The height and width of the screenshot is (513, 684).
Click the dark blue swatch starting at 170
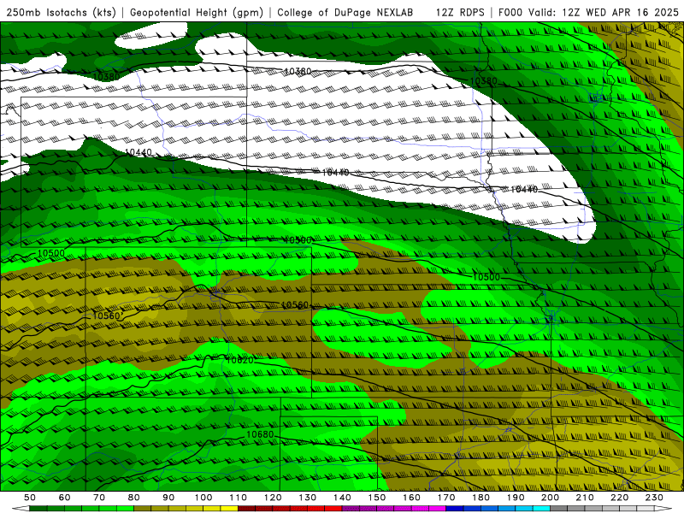(455, 509)
